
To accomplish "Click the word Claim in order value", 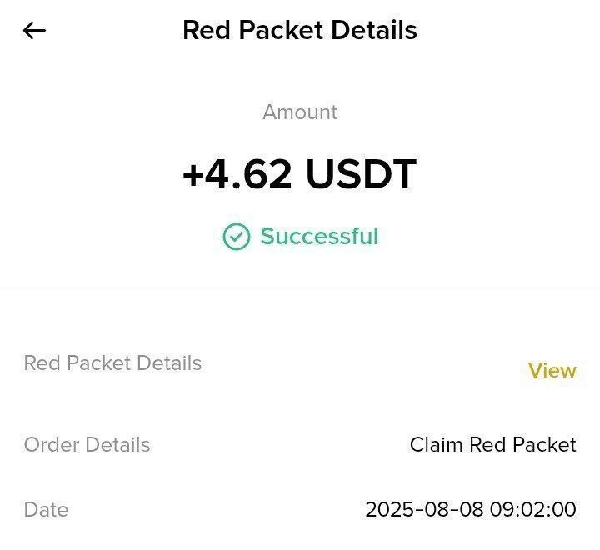I will point(437,445).
